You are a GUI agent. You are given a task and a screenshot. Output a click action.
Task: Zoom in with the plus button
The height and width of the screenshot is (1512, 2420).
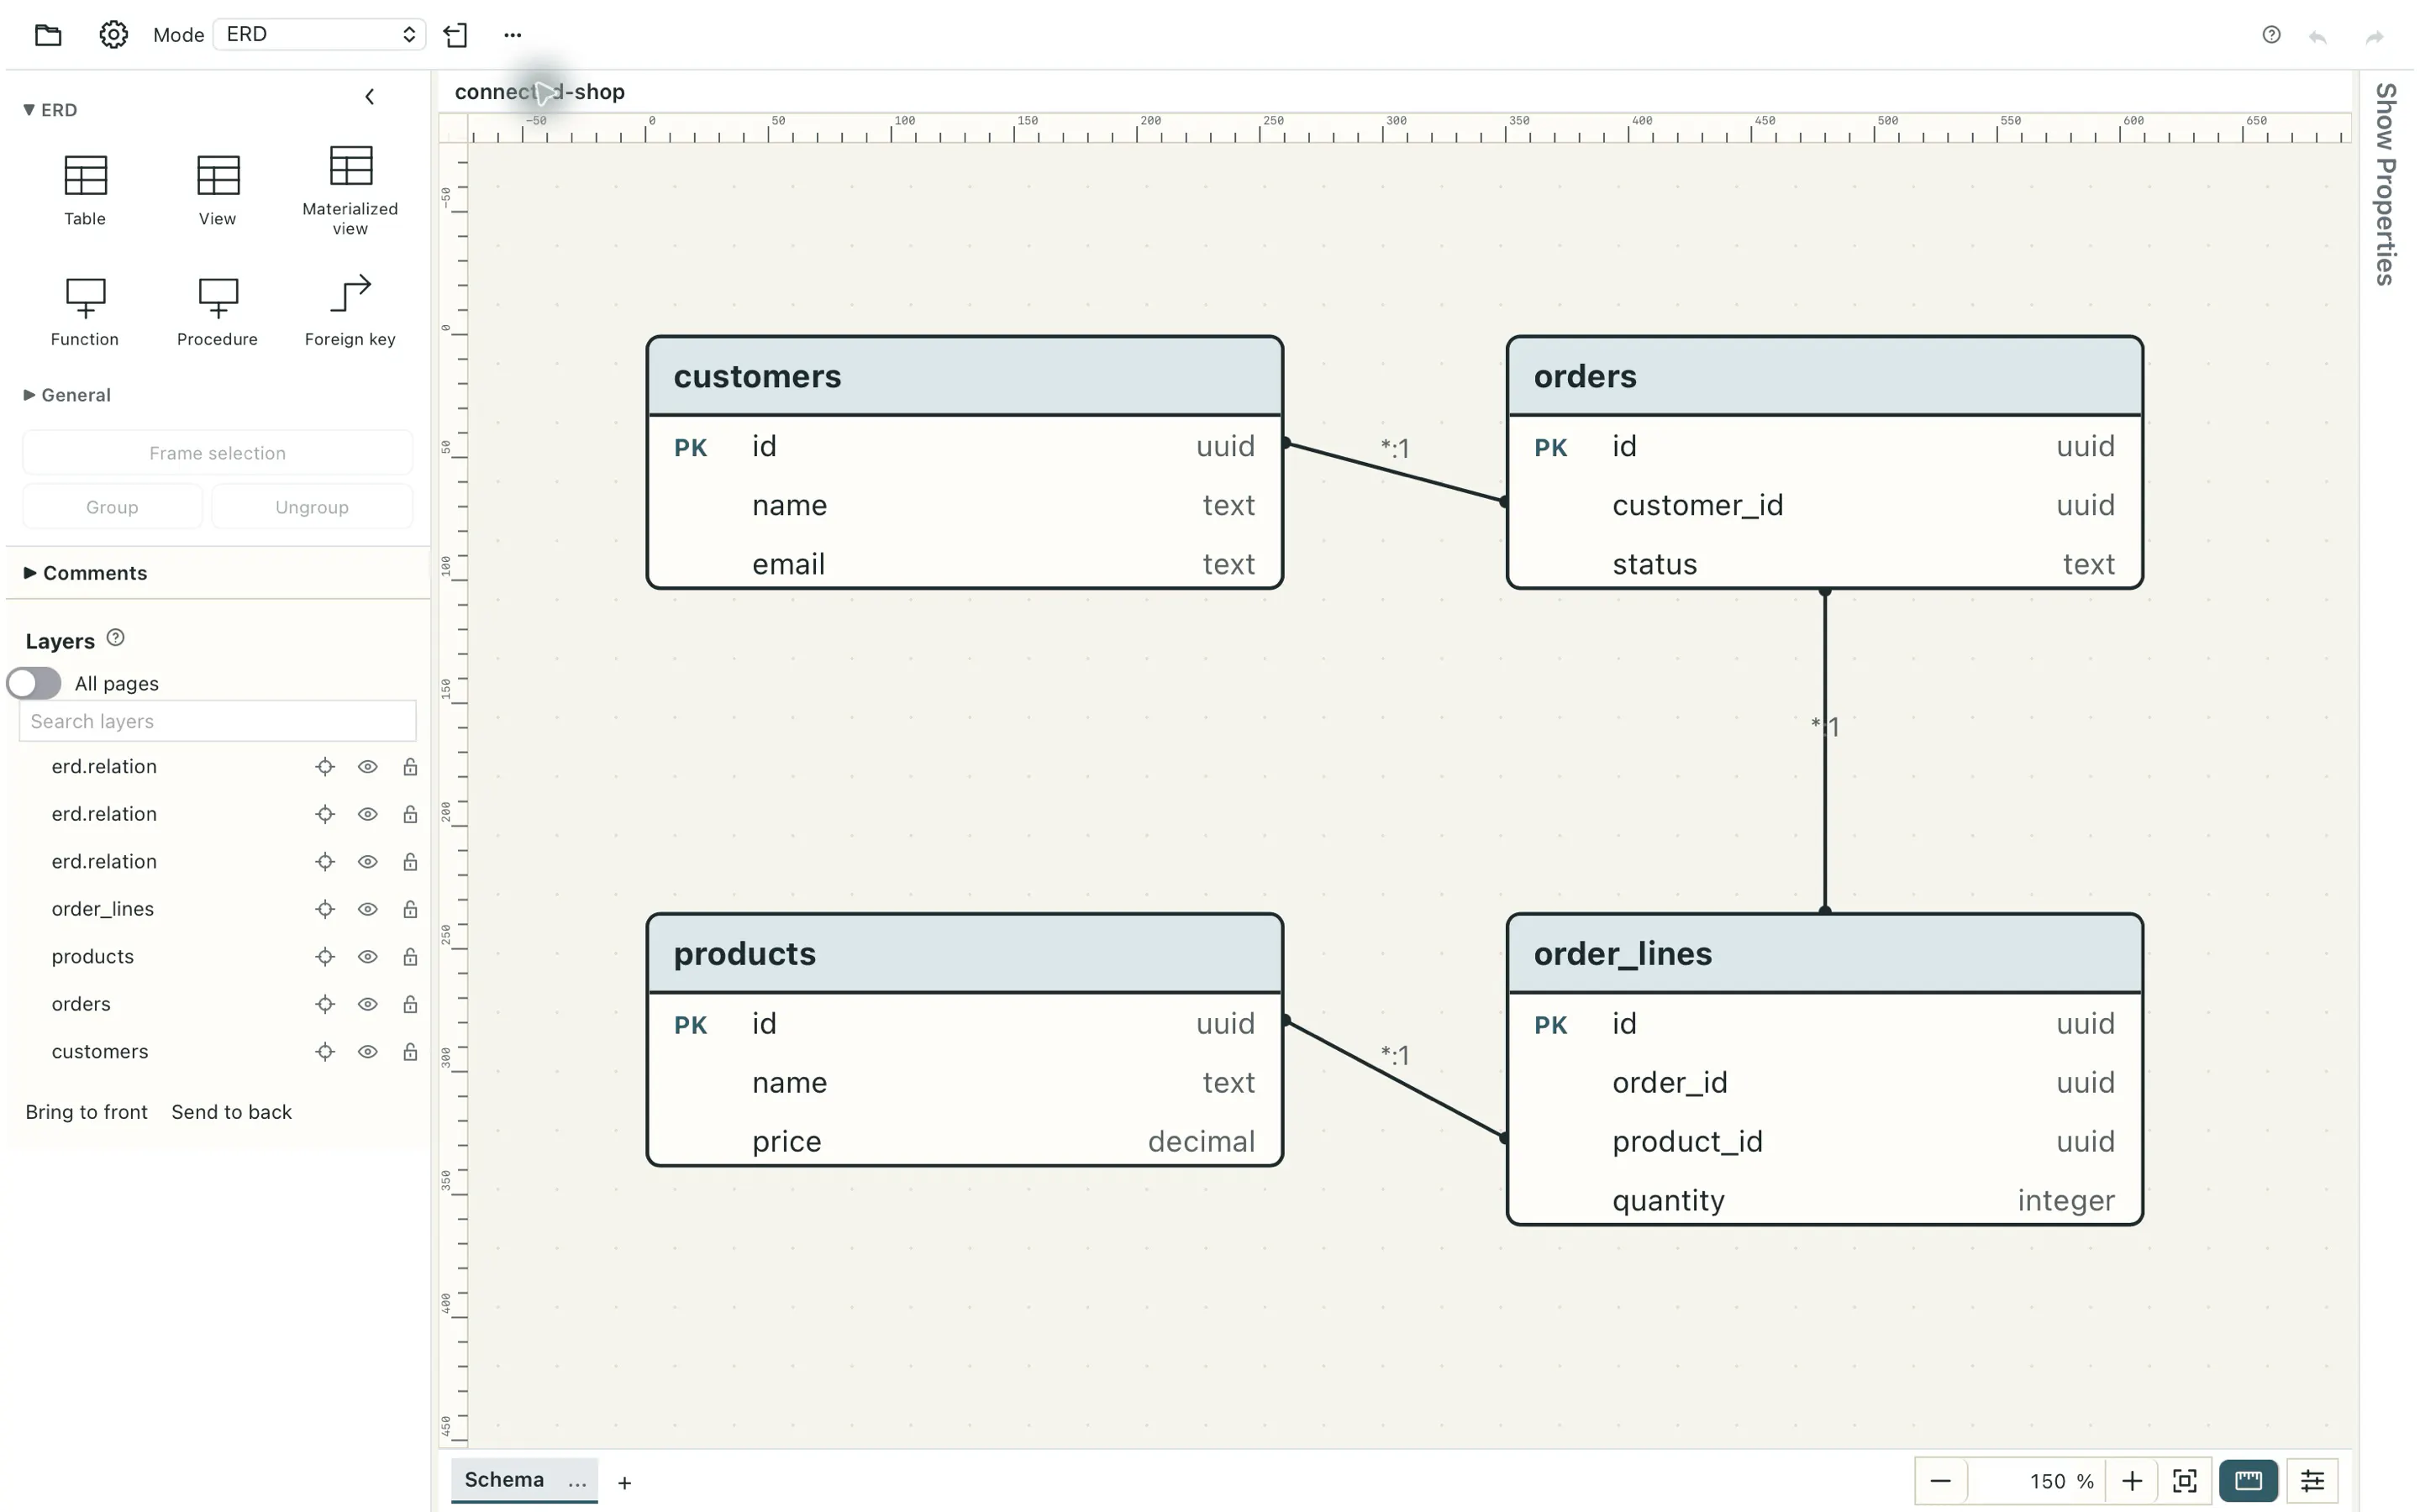[x=2132, y=1481]
